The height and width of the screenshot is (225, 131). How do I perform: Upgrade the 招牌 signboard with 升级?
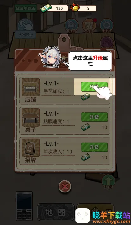pyautogui.click(x=94, y=147)
